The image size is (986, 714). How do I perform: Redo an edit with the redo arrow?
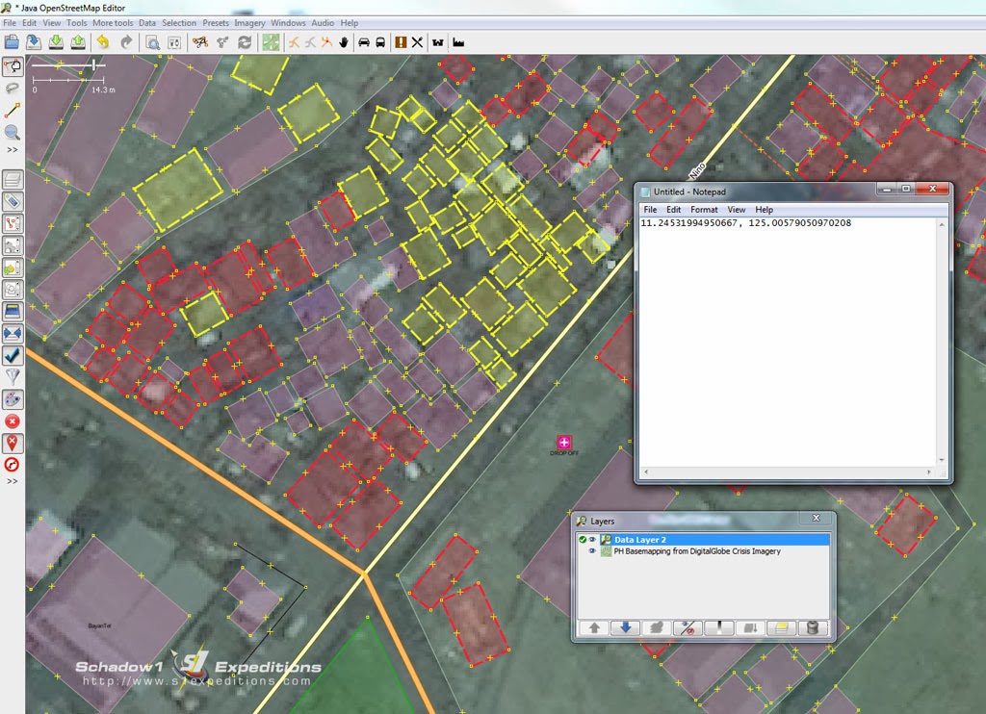[x=126, y=41]
